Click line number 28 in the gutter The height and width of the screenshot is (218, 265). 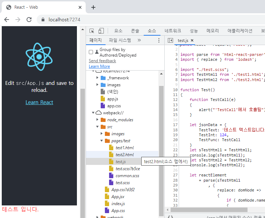(175, 180)
